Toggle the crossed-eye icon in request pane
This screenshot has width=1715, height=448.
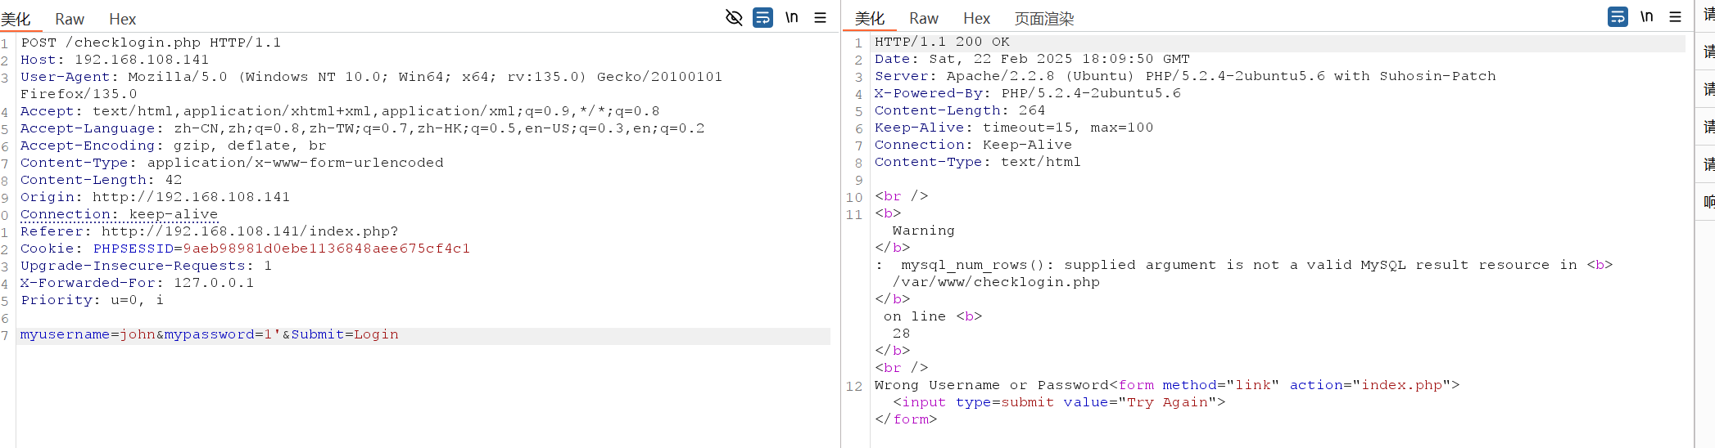point(734,17)
